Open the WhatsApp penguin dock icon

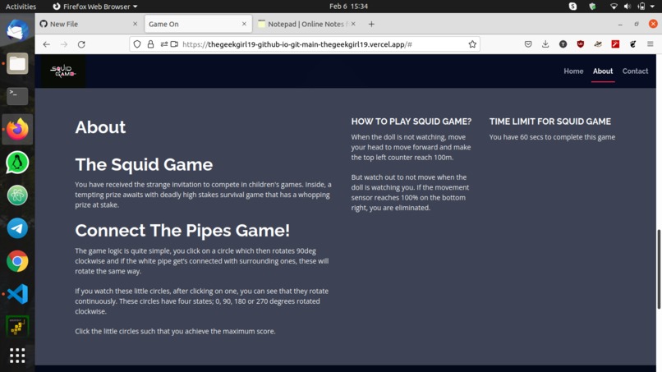click(x=17, y=162)
